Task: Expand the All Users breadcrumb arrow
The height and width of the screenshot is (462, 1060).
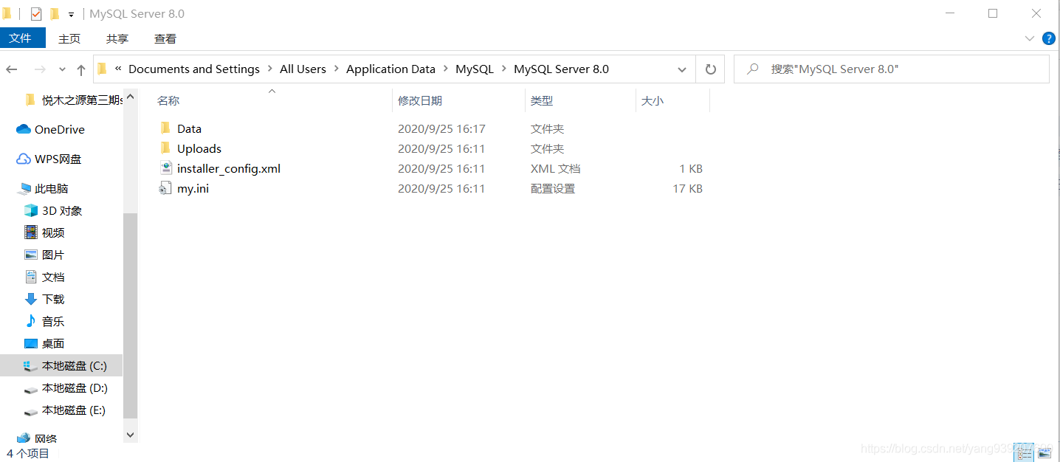Action: (336, 69)
